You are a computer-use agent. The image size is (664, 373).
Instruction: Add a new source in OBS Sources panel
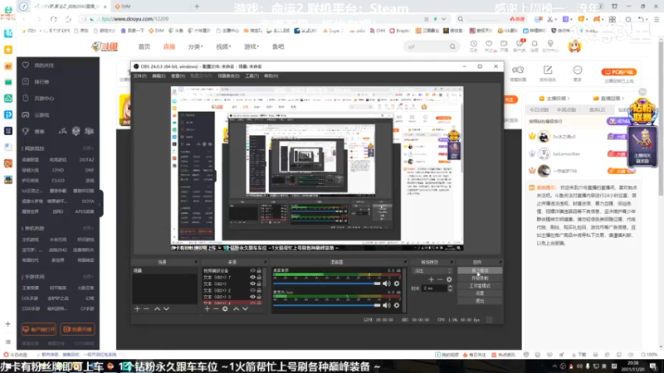click(x=207, y=309)
